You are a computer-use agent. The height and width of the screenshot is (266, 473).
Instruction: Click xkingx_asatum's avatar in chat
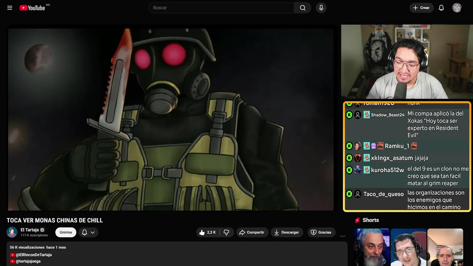(x=358, y=158)
